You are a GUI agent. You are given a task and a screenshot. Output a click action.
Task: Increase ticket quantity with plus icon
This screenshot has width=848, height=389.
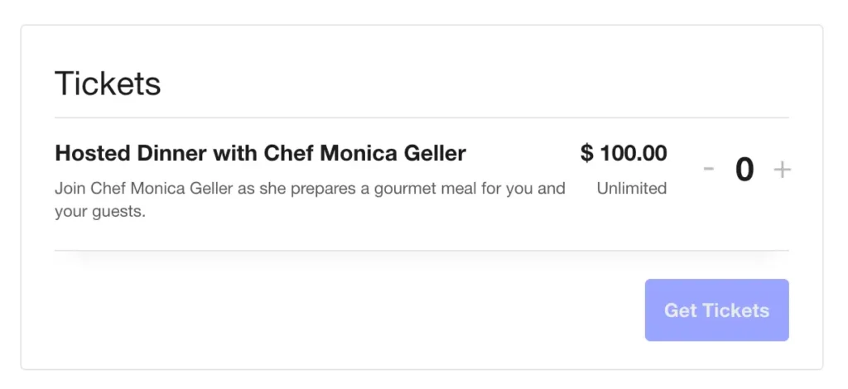(x=782, y=170)
